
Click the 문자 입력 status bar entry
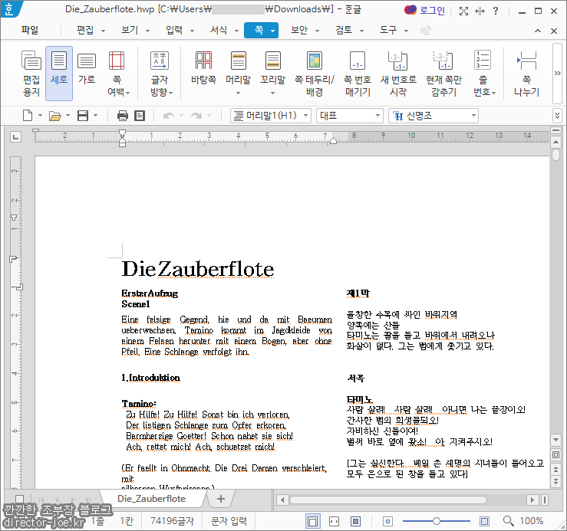tap(229, 521)
